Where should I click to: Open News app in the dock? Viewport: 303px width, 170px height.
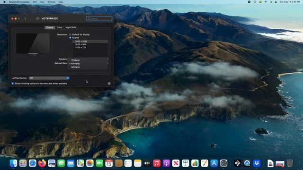tap(176, 163)
